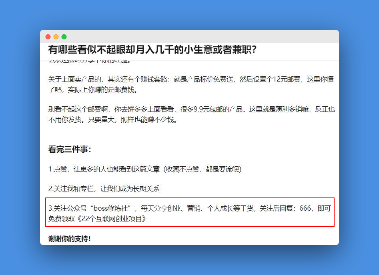Click the green maximize window dot

click(64, 37)
